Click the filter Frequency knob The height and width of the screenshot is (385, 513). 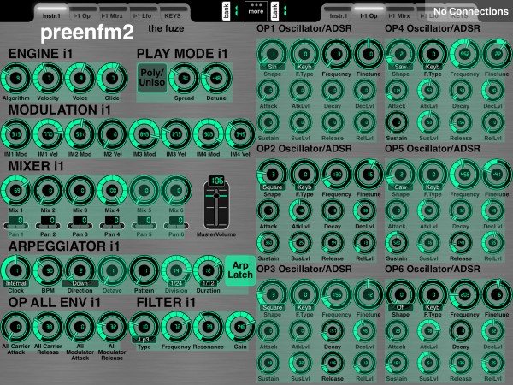176,327
